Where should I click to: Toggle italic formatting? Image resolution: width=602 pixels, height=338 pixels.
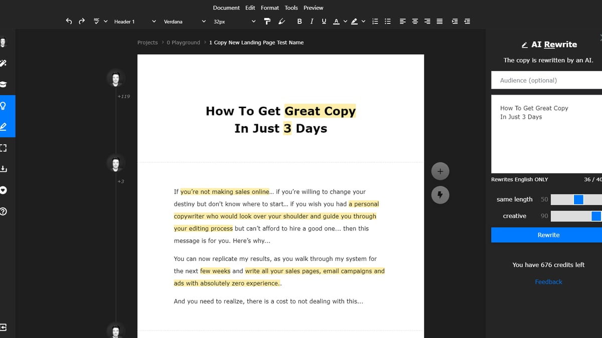[312, 22]
